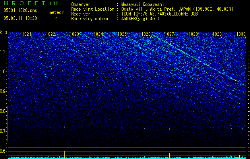The height and width of the screenshot is (159, 250).
Task: Click the 1825 time marker
Action: click(122, 34)
